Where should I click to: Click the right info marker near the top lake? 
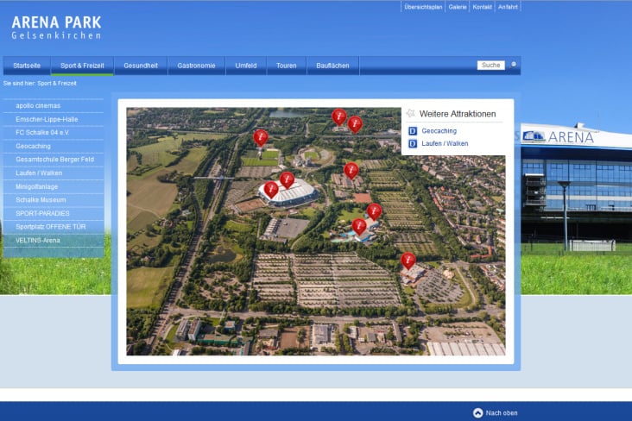pyautogui.click(x=355, y=124)
